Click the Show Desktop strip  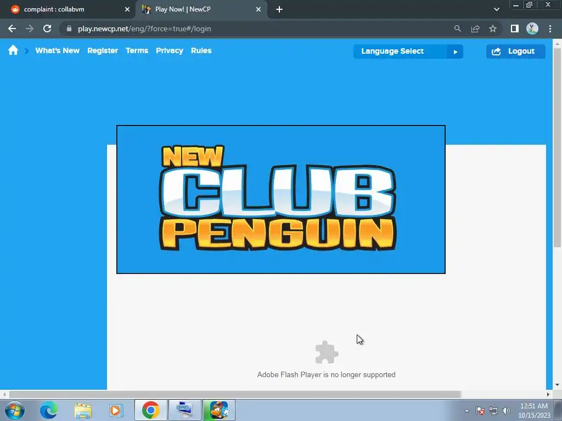coord(558,410)
